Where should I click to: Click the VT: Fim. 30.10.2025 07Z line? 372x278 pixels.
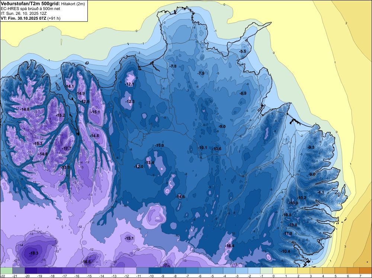tap(31, 18)
